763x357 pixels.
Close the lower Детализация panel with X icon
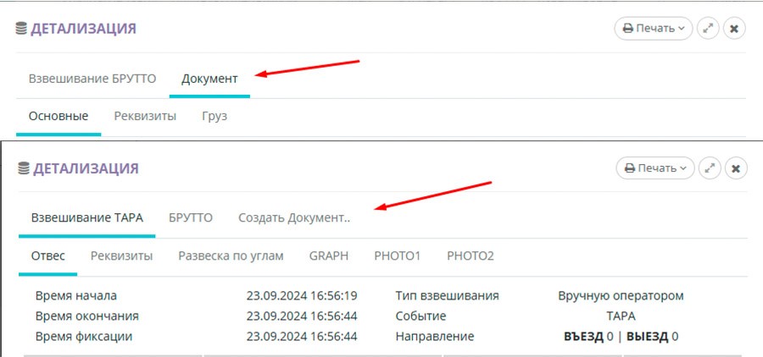[736, 168]
